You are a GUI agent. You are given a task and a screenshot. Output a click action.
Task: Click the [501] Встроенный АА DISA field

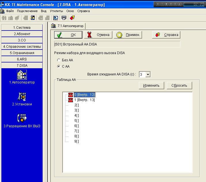117,44
